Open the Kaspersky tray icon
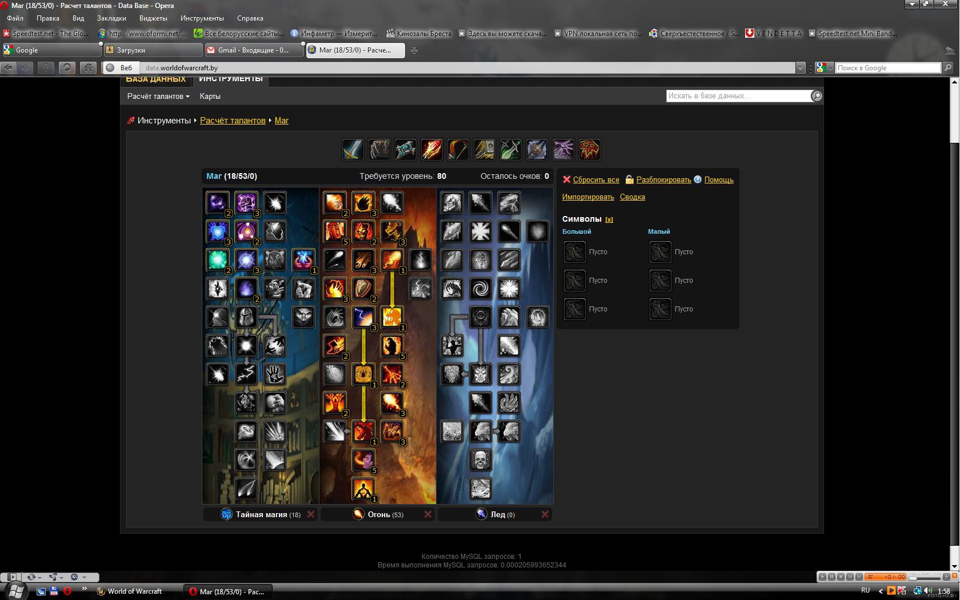 tap(902, 591)
